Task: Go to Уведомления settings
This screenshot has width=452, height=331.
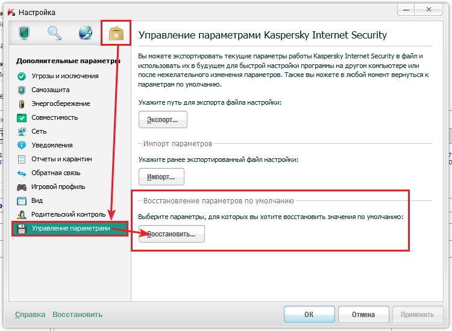Action: pyautogui.click(x=52, y=145)
